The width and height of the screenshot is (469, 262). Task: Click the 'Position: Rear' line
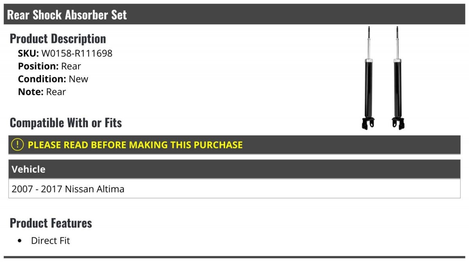[49, 66]
